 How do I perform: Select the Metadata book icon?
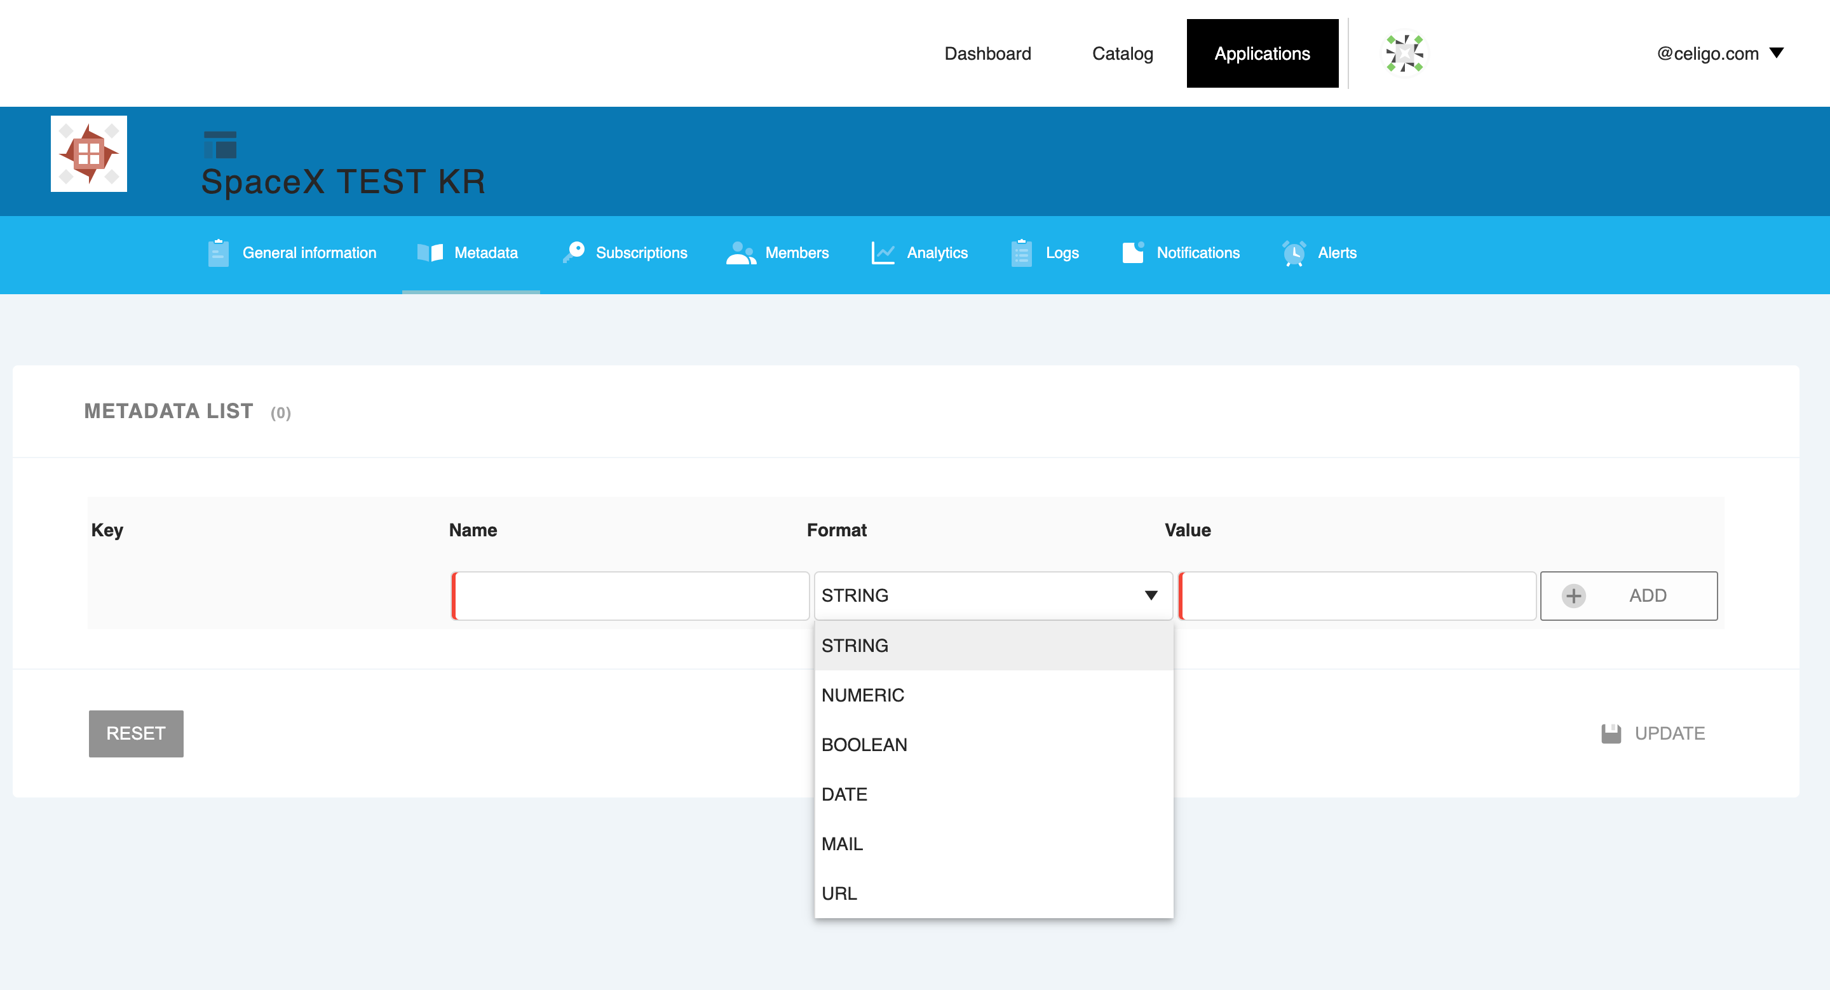(431, 253)
